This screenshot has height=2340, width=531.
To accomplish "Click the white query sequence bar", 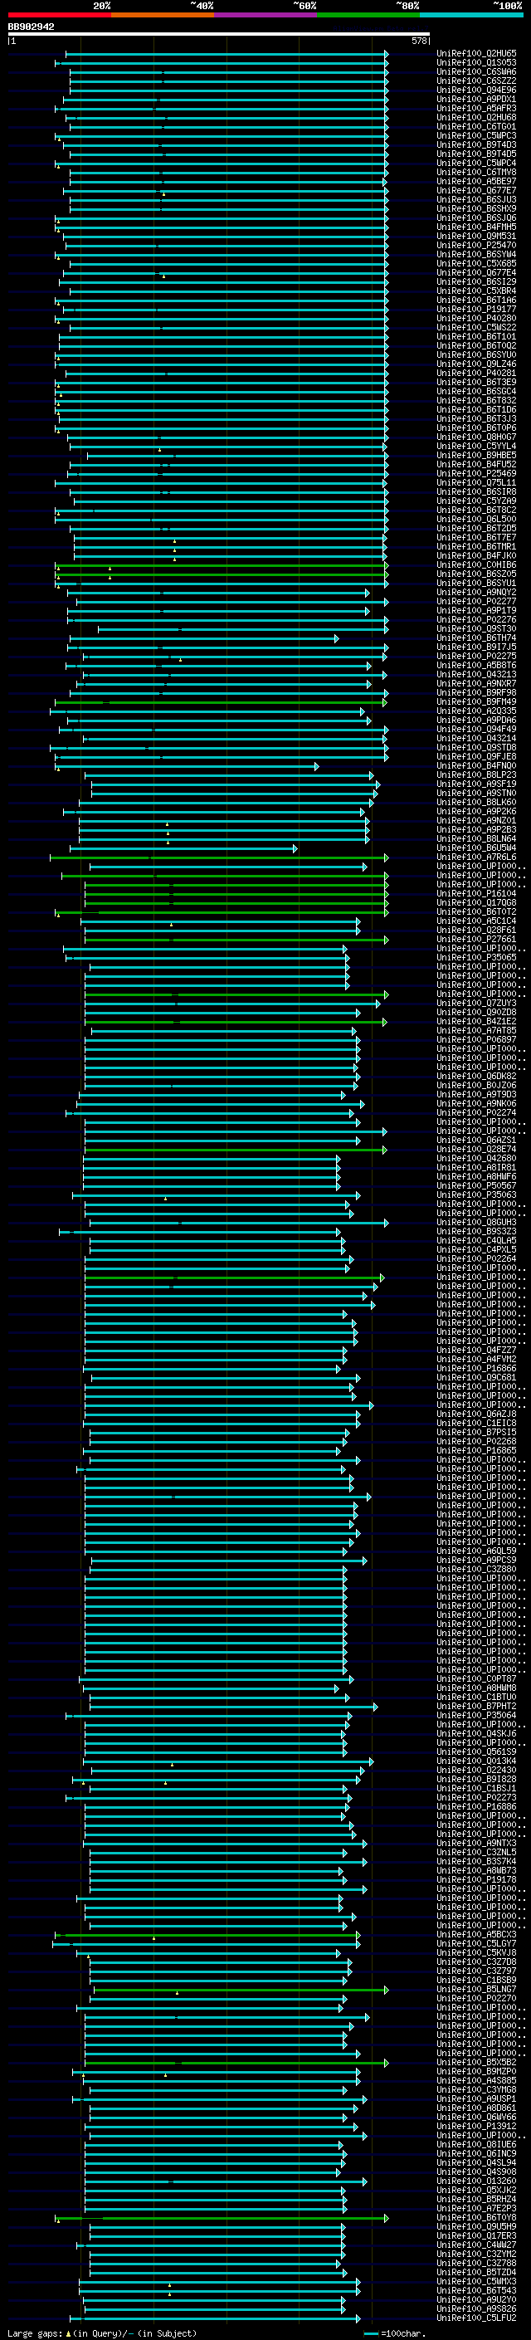I will [x=219, y=35].
